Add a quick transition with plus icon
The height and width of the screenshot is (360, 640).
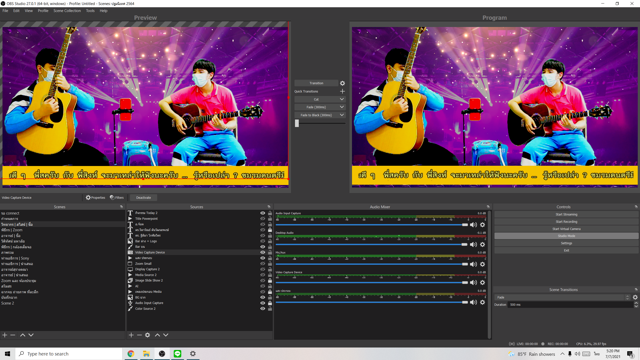(342, 91)
